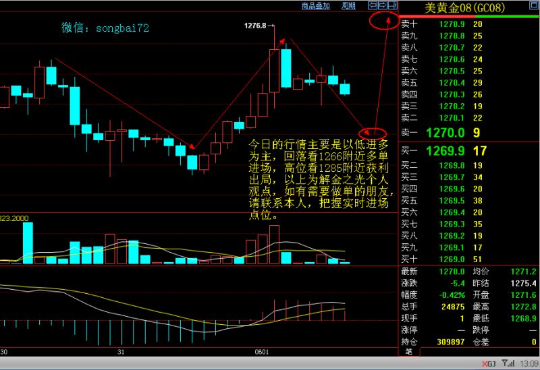Click the left arrow chart navigation icon
This screenshot has width=540, height=370.
tap(373, 5)
